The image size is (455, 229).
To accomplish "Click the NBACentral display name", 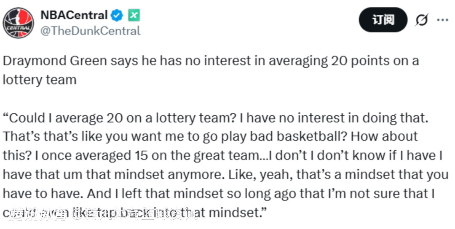I will [74, 16].
